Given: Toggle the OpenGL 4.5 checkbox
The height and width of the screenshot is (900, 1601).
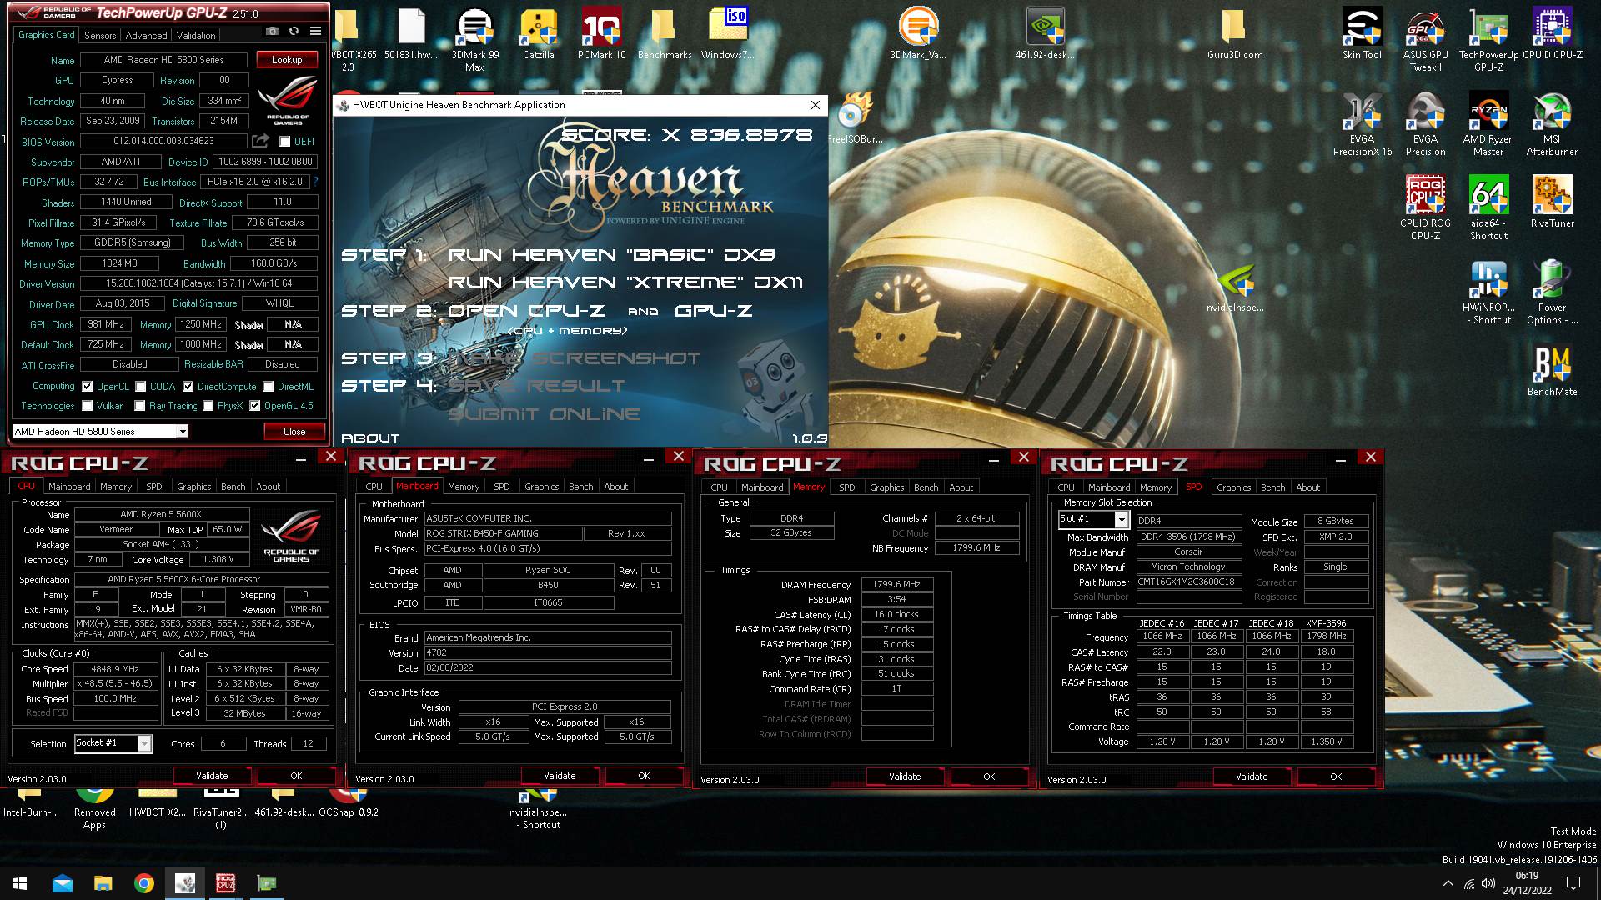Looking at the screenshot, I should [x=255, y=406].
